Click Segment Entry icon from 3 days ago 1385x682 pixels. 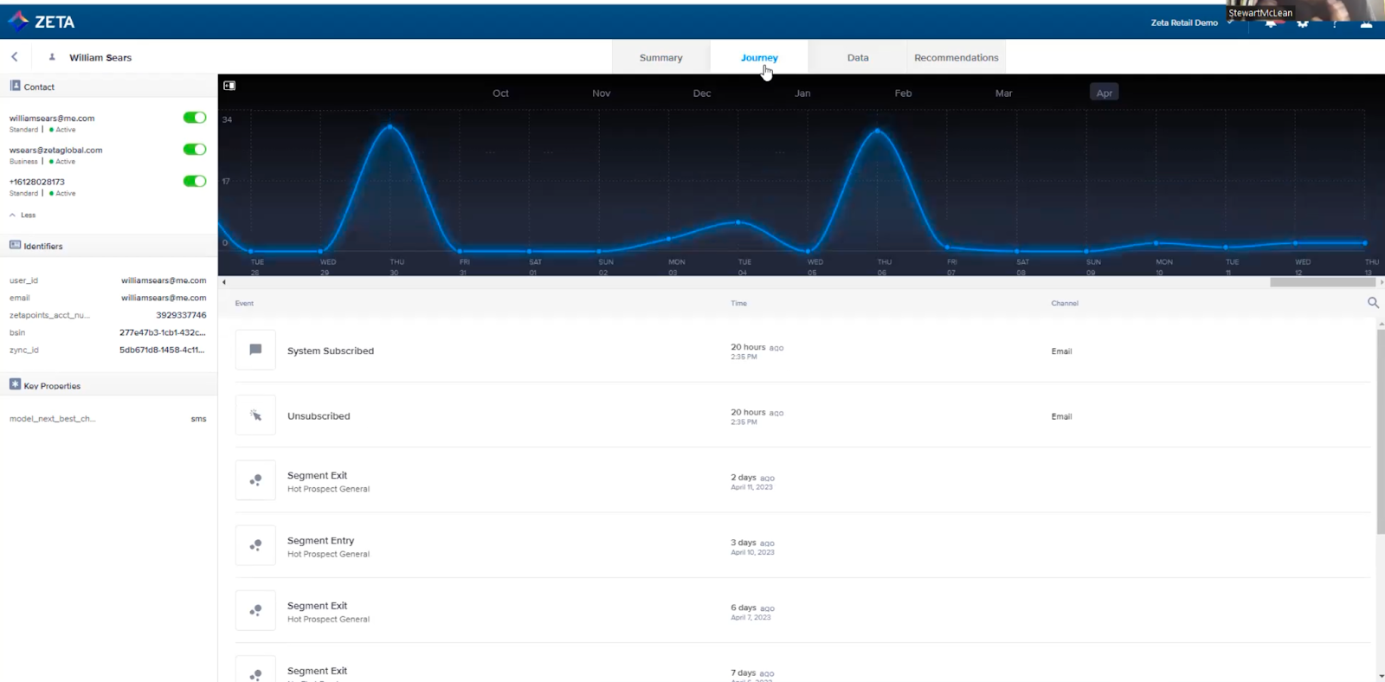(x=255, y=545)
